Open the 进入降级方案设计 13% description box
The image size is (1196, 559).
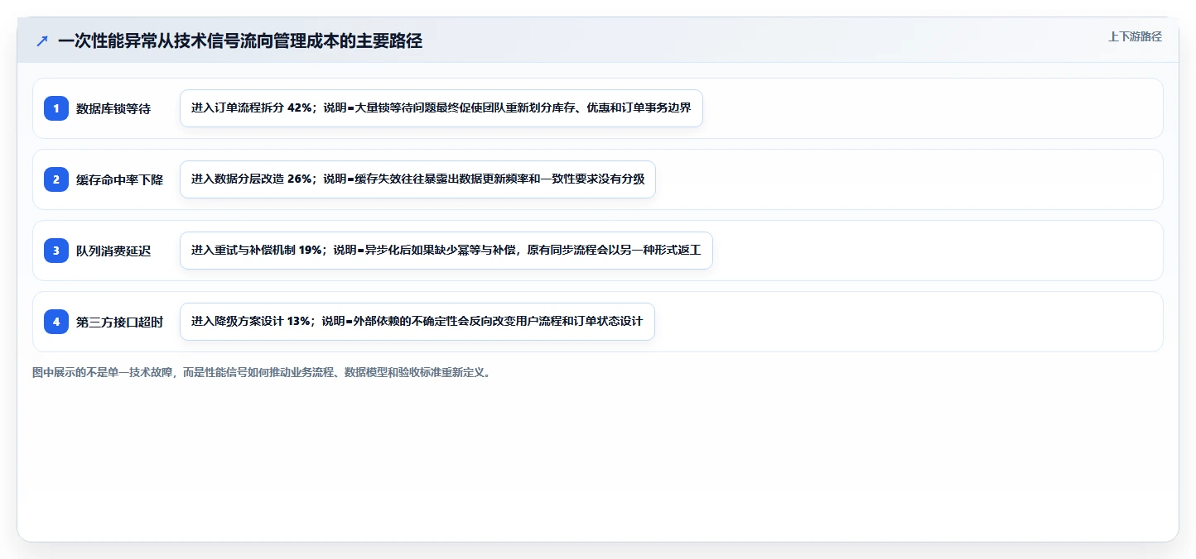point(417,322)
